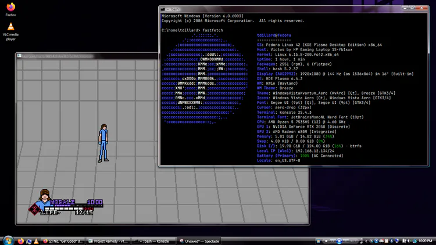
Task: Click the Battery "100% [AC Connected]" line
Action: [x=300, y=156]
